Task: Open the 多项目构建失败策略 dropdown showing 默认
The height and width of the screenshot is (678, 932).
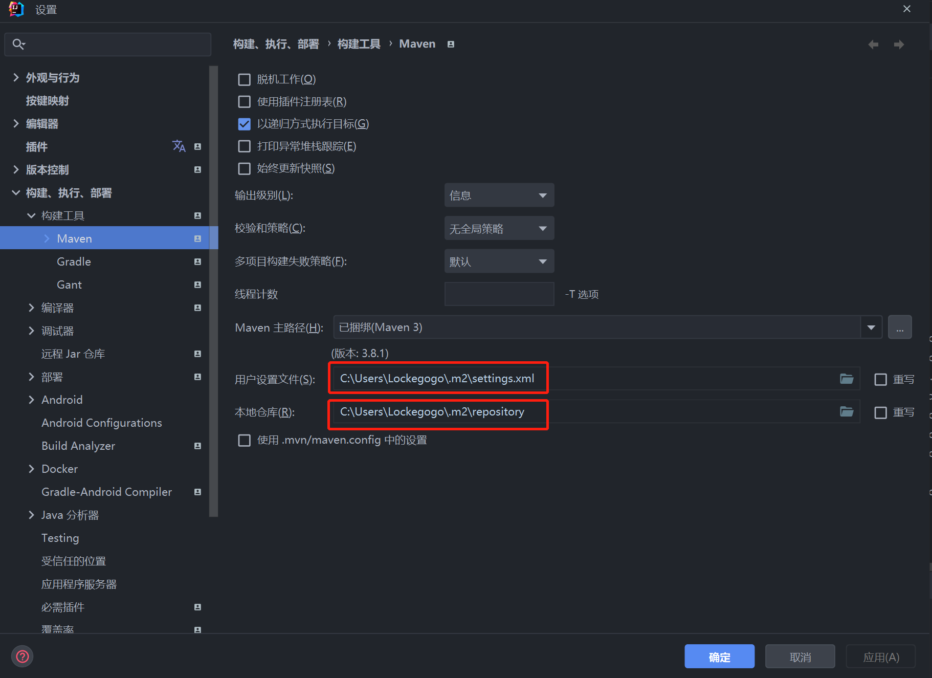Action: [x=499, y=261]
